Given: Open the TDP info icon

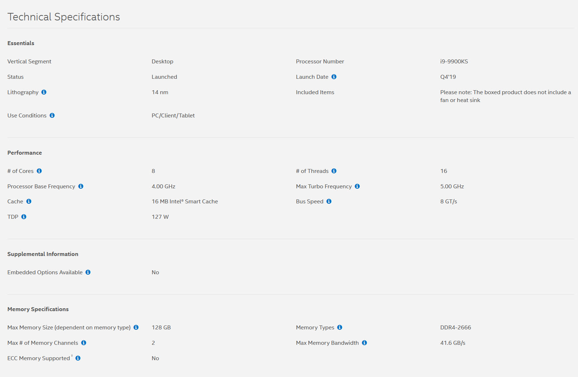Looking at the screenshot, I should pos(24,217).
